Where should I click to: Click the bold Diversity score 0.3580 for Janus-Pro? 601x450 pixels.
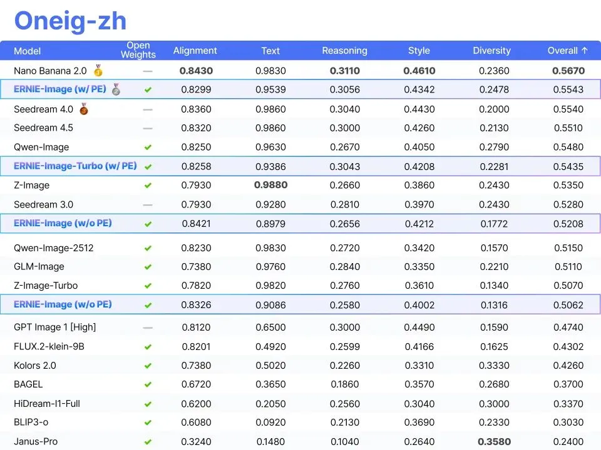(494, 442)
